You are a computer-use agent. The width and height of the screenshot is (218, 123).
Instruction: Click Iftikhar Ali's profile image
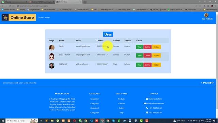(x=51, y=66)
